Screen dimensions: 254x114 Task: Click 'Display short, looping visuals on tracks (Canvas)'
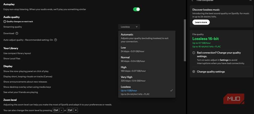(28, 76)
